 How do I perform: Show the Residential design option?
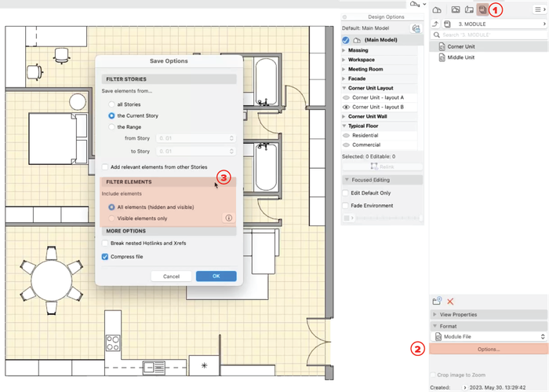[347, 135]
